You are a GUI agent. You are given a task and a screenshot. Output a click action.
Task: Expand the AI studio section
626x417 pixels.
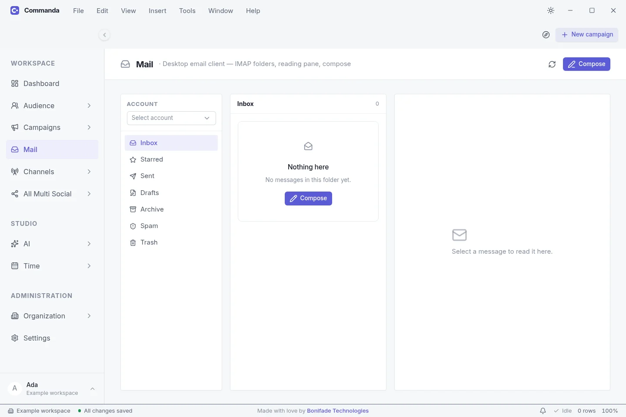52,244
